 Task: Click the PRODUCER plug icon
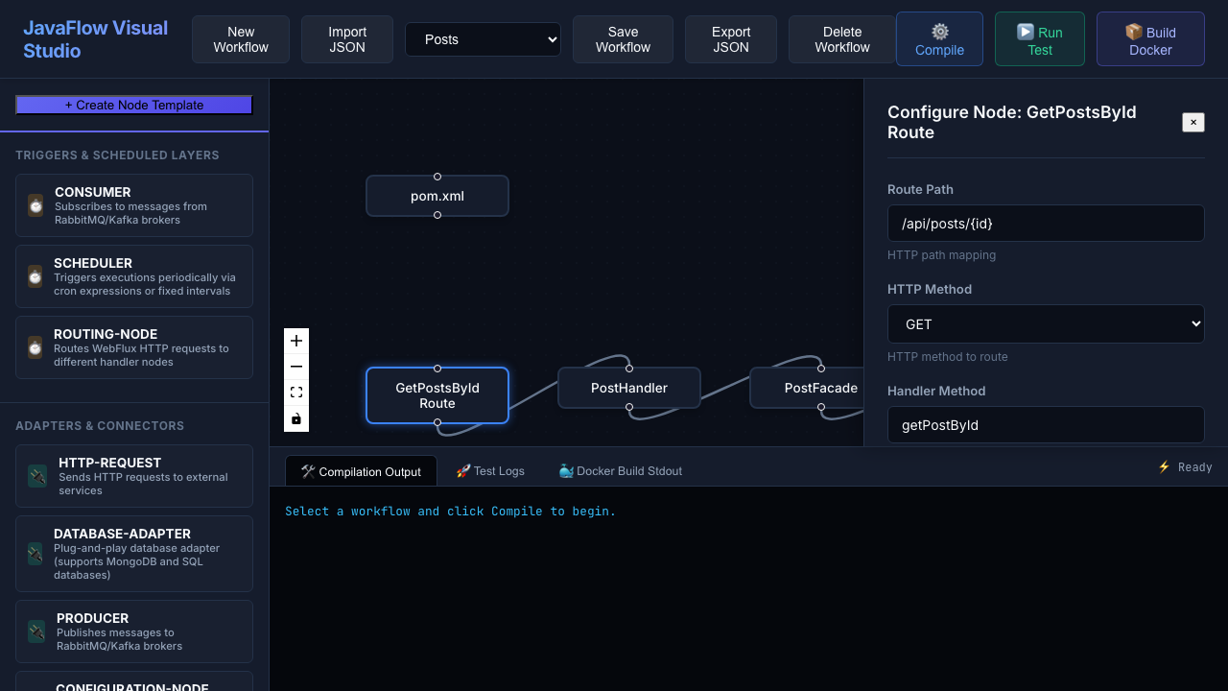coord(36,631)
